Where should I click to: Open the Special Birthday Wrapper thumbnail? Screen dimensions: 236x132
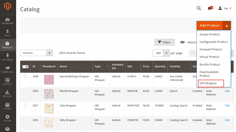(49, 80)
